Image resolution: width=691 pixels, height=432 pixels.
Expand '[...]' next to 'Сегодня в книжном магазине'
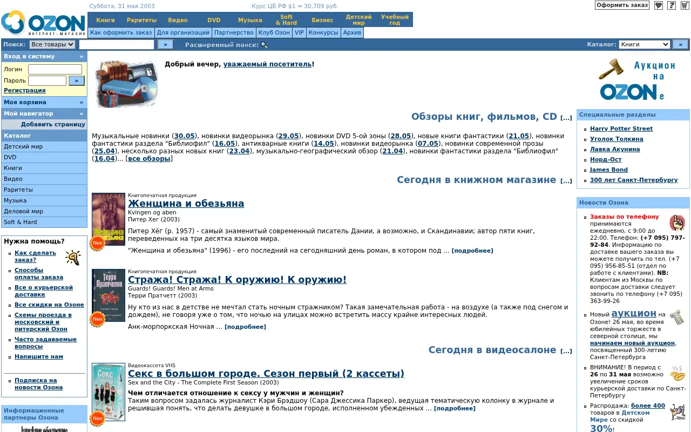[566, 181]
